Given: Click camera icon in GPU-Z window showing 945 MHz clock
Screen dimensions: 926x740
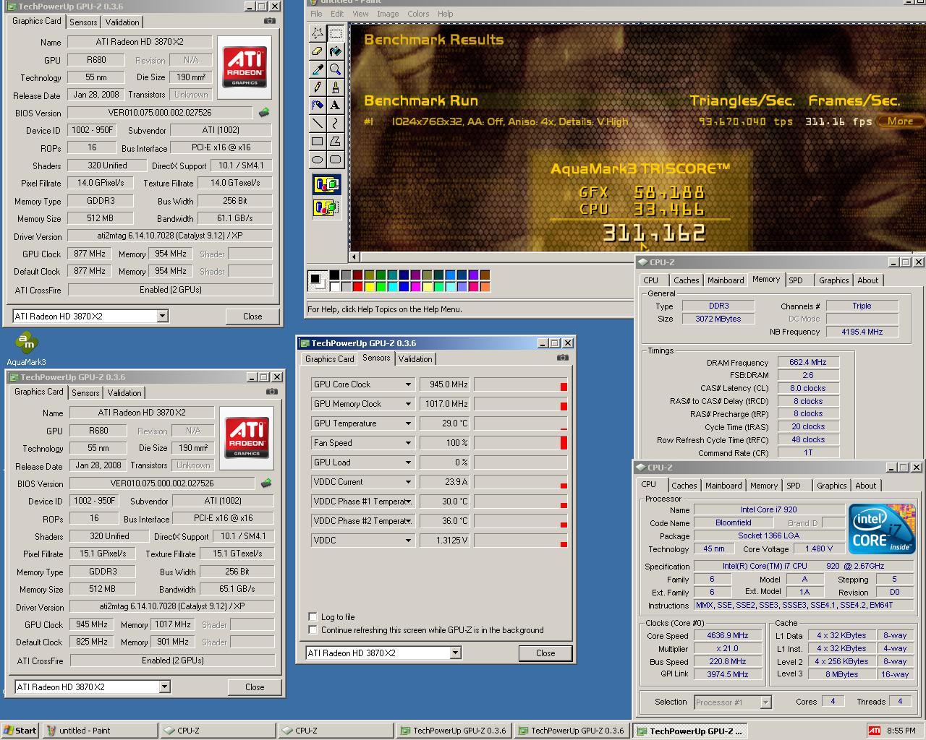Looking at the screenshot, I should point(271,392).
